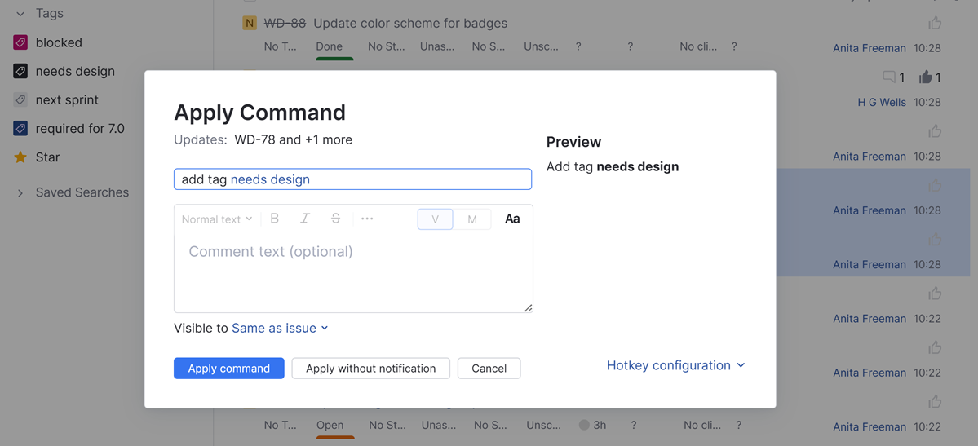Open Visible to Same as issue dropdown
Viewport: 978px width, 446px height.
(x=280, y=328)
